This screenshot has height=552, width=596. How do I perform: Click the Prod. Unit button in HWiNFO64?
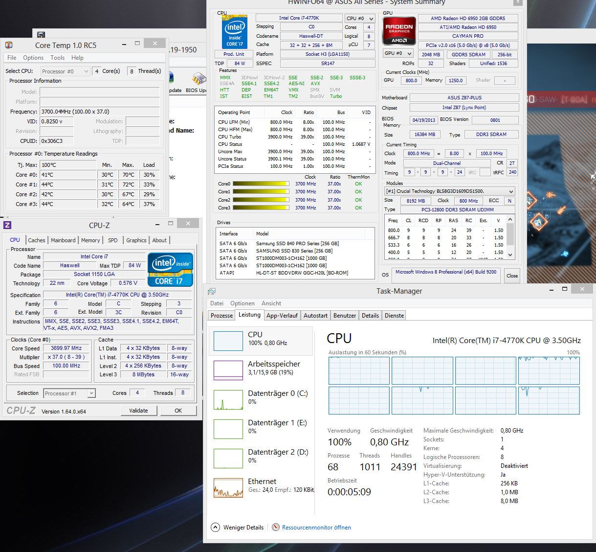[x=234, y=54]
